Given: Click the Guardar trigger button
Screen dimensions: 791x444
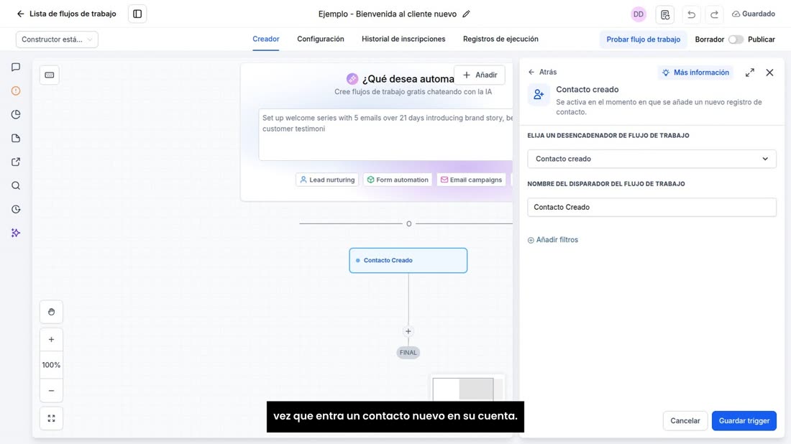Looking at the screenshot, I should [x=744, y=421].
